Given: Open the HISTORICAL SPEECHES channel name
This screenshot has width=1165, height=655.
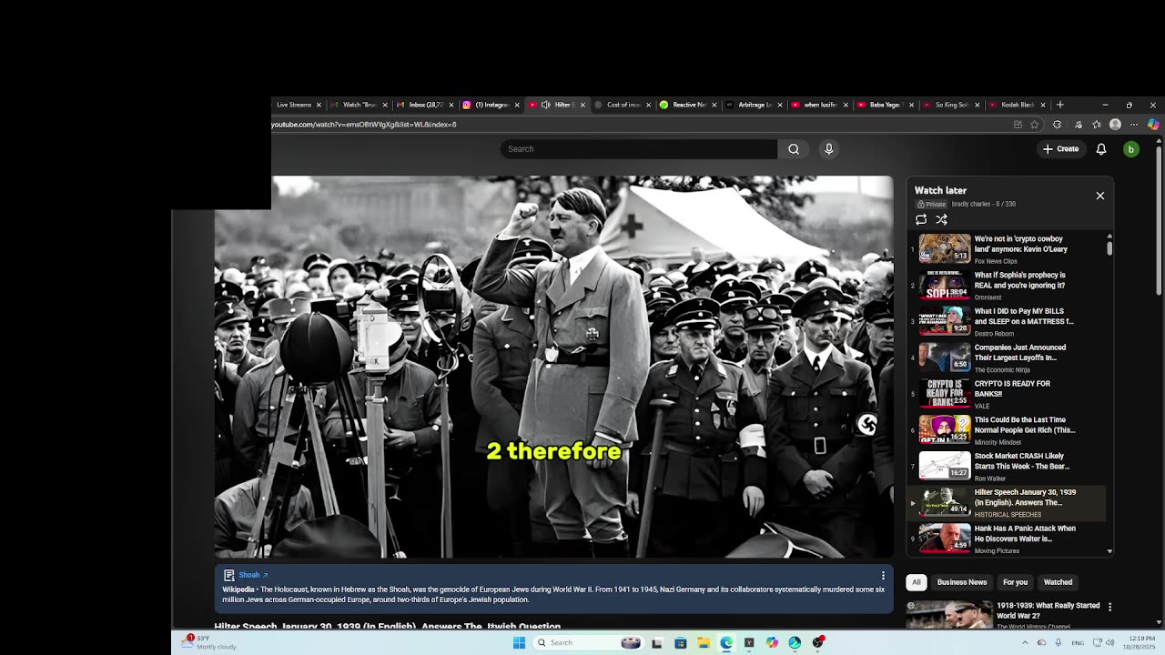Looking at the screenshot, I should click(1008, 515).
